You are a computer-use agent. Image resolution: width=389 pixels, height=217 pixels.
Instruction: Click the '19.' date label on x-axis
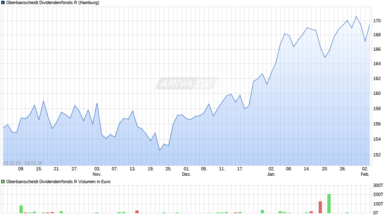(151, 169)
